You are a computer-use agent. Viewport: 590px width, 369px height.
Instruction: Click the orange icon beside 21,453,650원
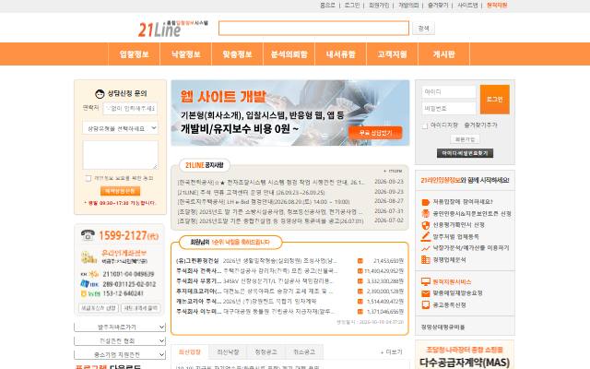[360, 260]
